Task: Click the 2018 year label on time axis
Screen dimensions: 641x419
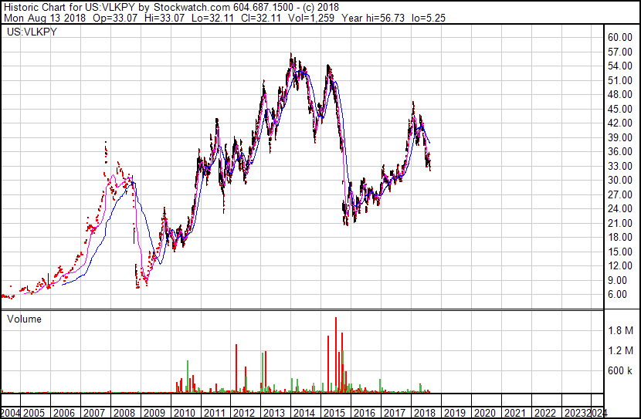Action: point(424,413)
